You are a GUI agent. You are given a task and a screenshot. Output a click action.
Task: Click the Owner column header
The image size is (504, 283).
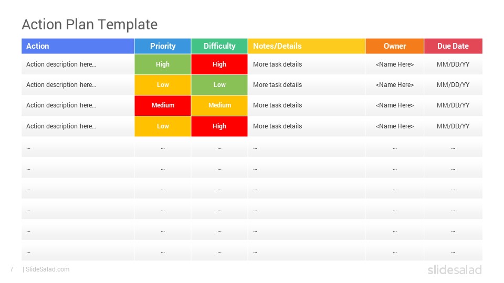(395, 46)
